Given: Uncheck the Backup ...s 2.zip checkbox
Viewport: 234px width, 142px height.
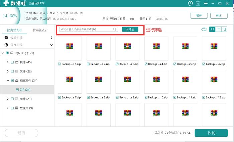Looking at the screenshot, I should coord(88,64).
